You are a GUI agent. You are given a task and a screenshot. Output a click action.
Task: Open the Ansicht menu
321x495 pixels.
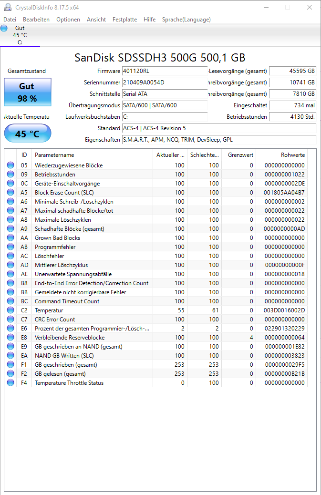click(96, 20)
